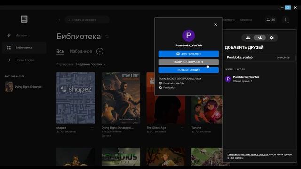Select the Pomidorka_YouTub search result
Image resolution: width=301 pixels, height=169 pixels.
260,79
